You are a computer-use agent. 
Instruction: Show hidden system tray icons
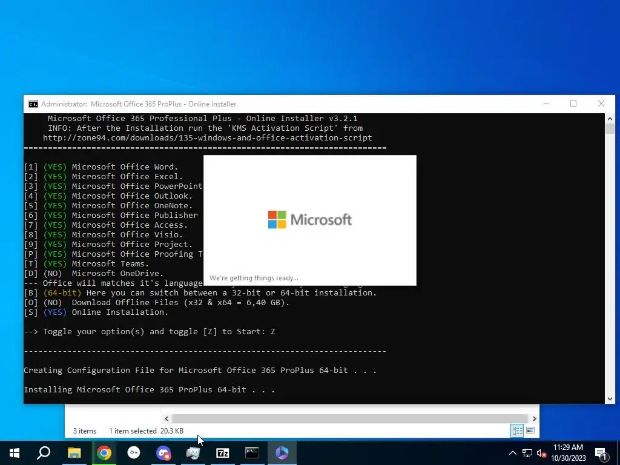(512, 453)
